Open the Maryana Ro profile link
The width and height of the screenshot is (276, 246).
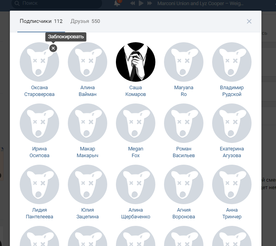184,91
